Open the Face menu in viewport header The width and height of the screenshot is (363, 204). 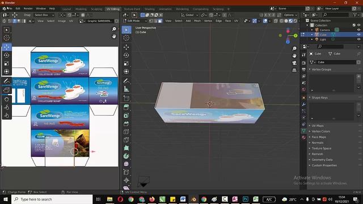pos(228,21)
